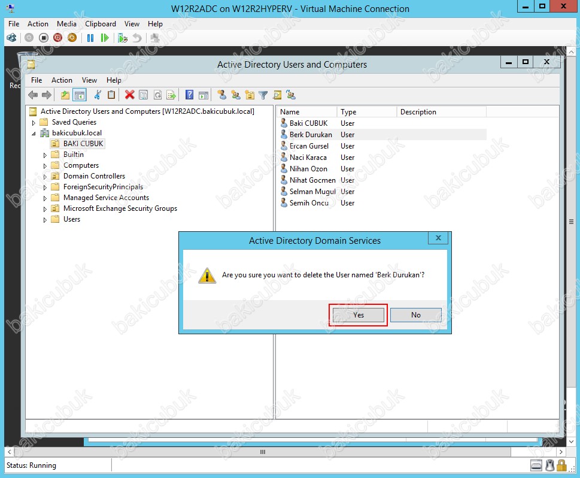Click the lock icon in status bar
This screenshot has width=580, height=478.
coord(561,465)
